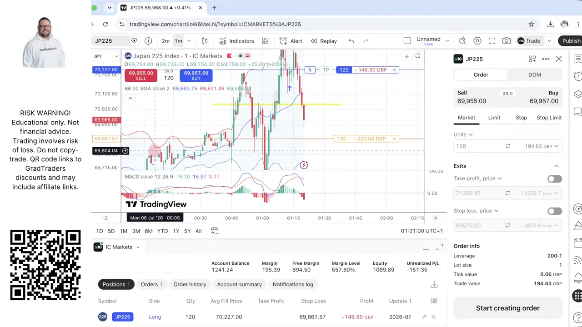This screenshot has width=582, height=327.
Task: Open the layout setup square icon
Action: (x=407, y=41)
